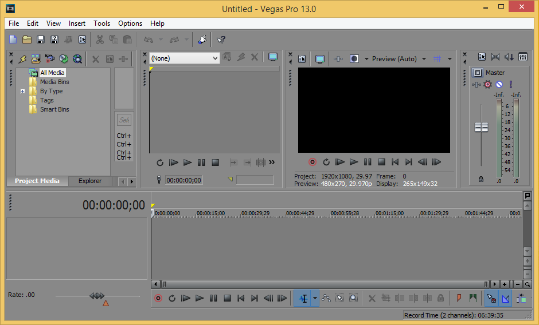Click Extract Audio from CD icon
539x325 pixels.
pos(64,59)
